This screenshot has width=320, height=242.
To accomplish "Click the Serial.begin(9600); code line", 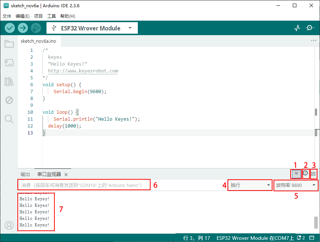I will click(80, 91).
